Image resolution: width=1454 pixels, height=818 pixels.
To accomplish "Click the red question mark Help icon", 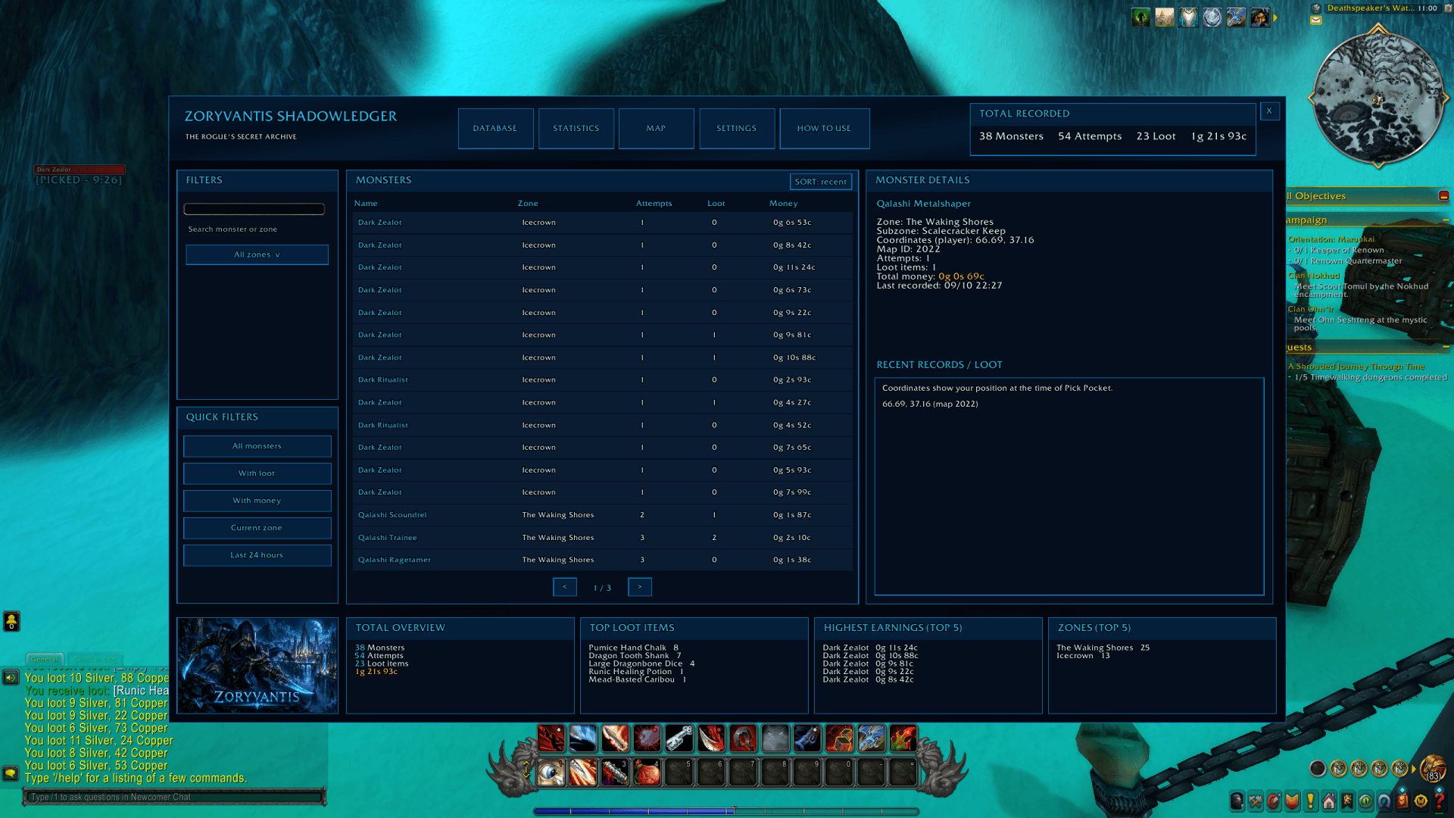I will tap(1439, 801).
